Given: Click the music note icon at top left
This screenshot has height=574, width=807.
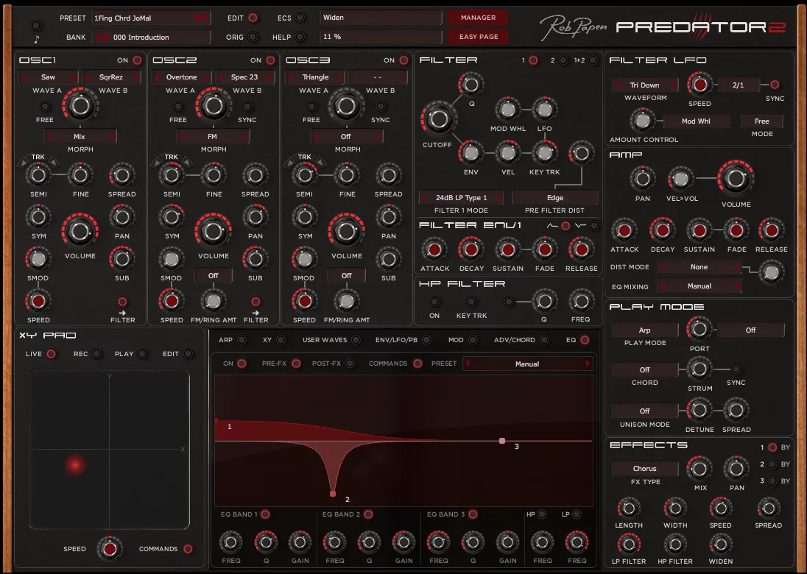Looking at the screenshot, I should pyautogui.click(x=37, y=39).
